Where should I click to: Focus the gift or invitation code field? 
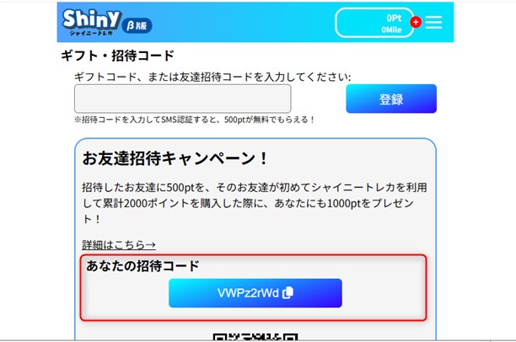[x=183, y=99]
